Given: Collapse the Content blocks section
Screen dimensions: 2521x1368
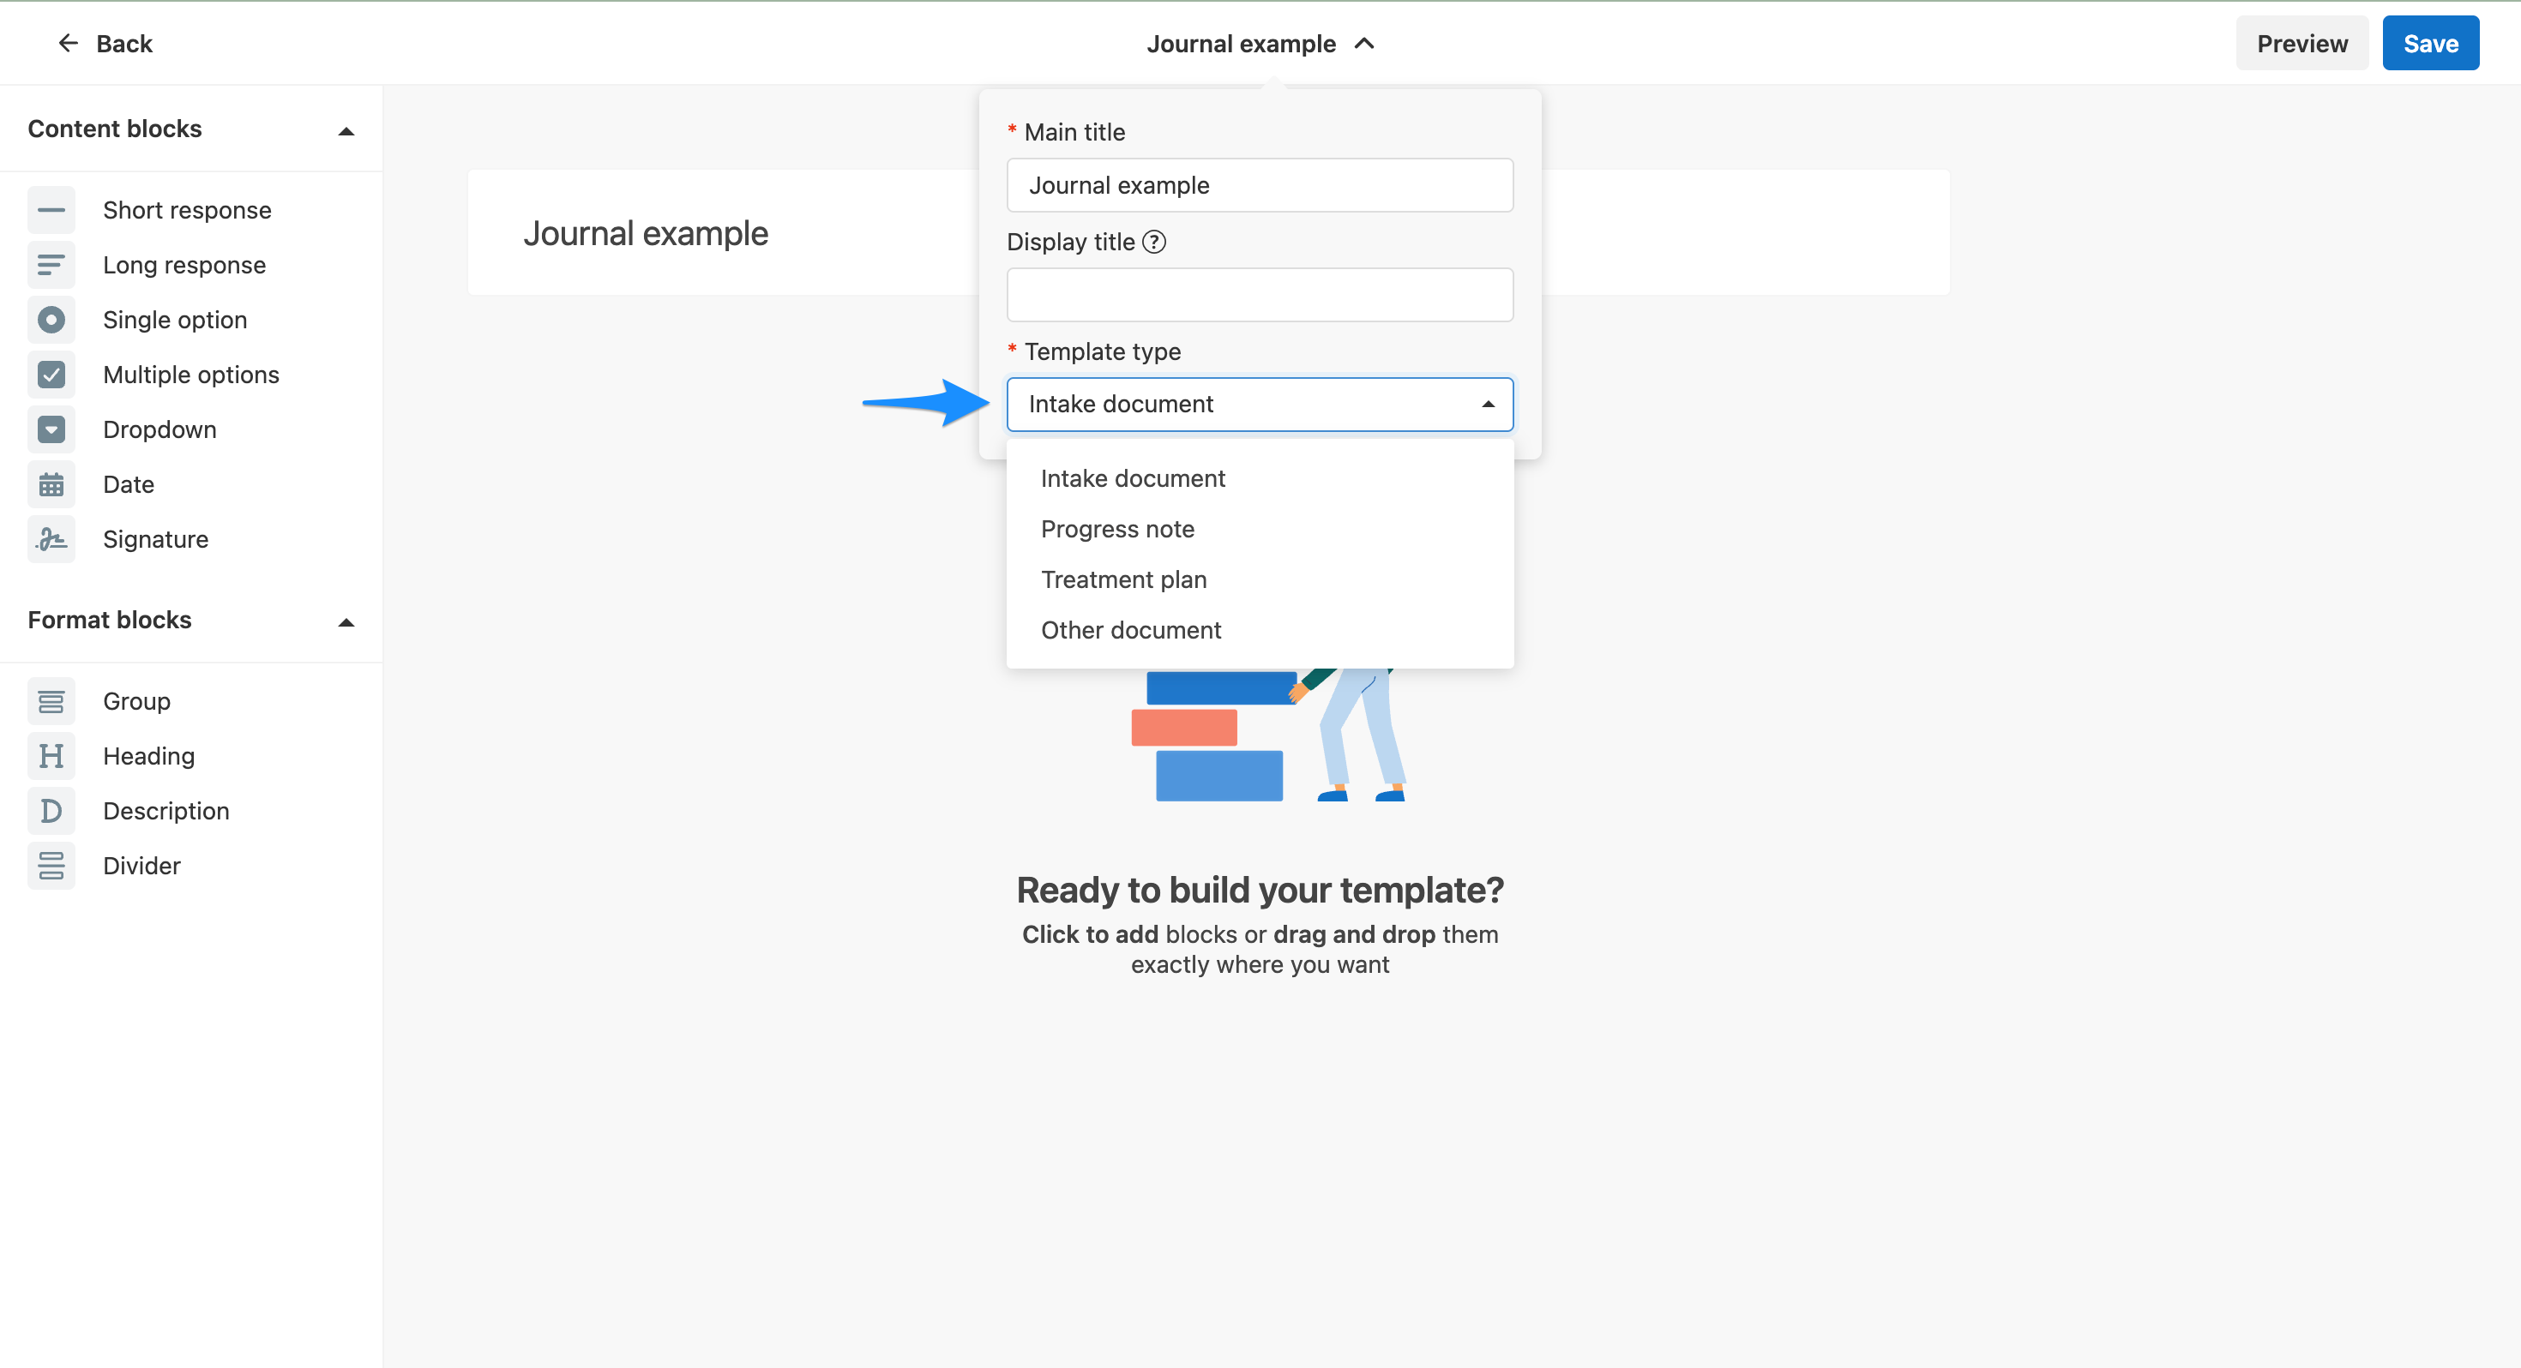Looking at the screenshot, I should pyautogui.click(x=346, y=131).
